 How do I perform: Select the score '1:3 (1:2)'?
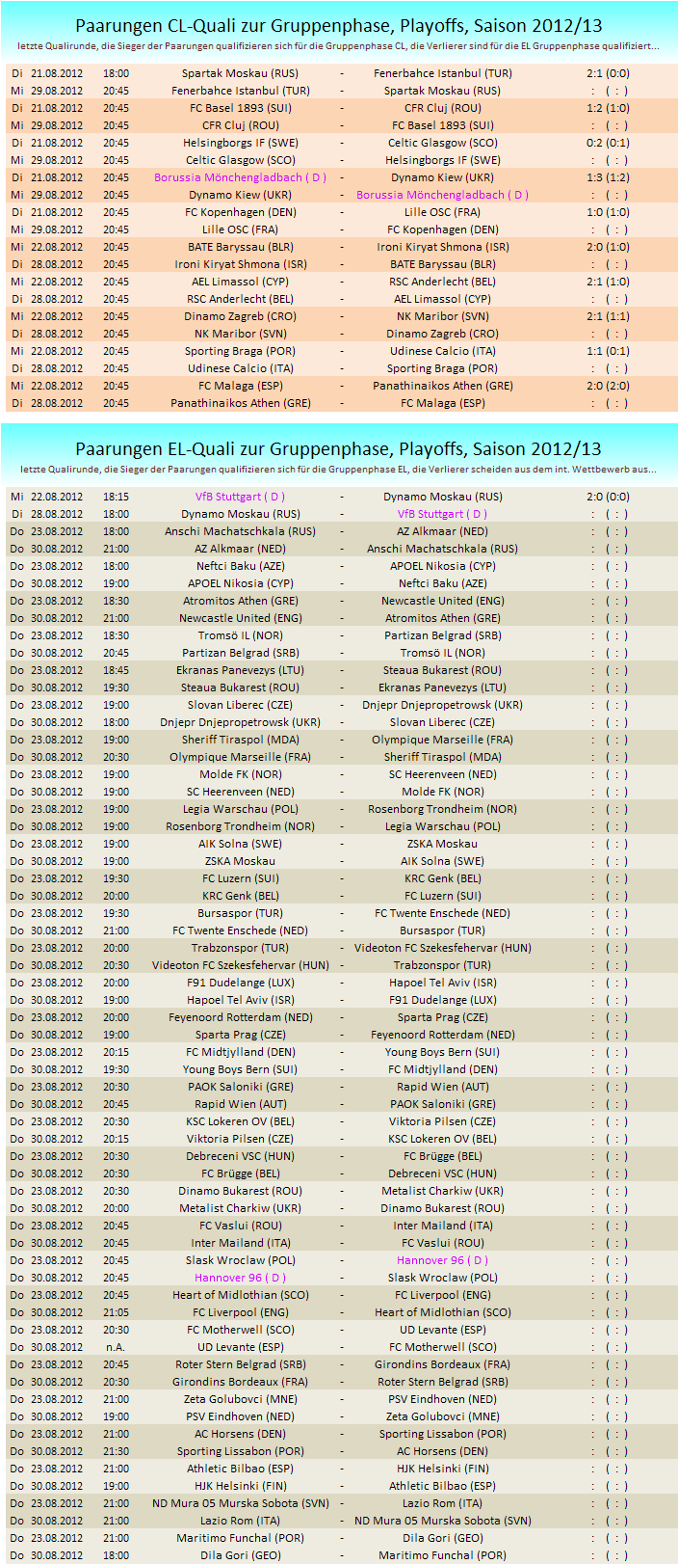[x=608, y=177]
